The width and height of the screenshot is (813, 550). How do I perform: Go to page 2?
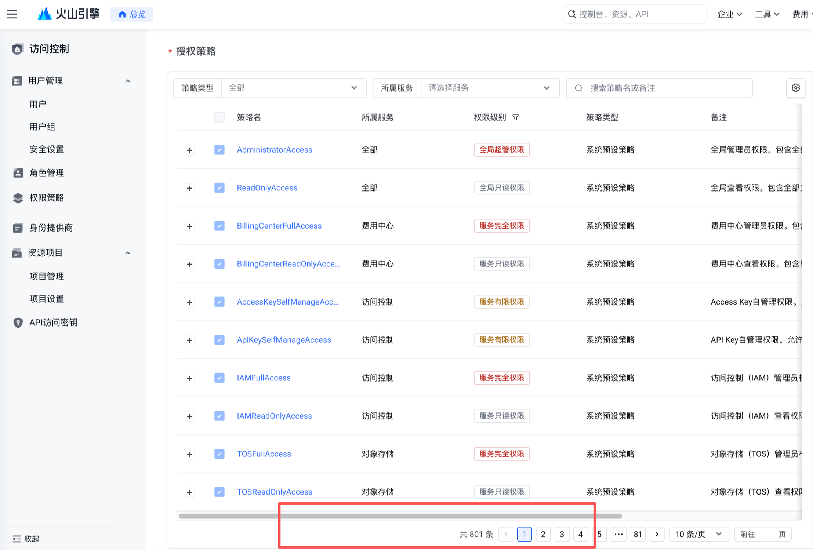[543, 534]
